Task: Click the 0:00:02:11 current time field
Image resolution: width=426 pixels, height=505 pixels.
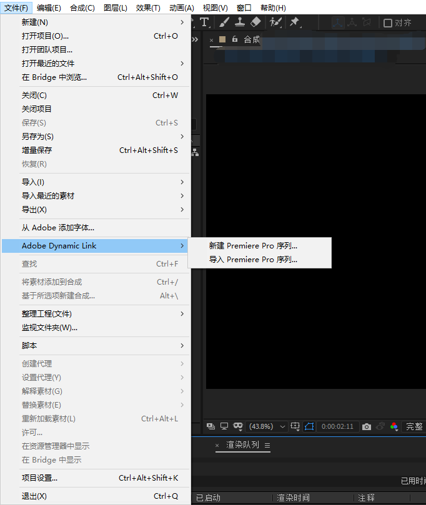Action: 337,426
